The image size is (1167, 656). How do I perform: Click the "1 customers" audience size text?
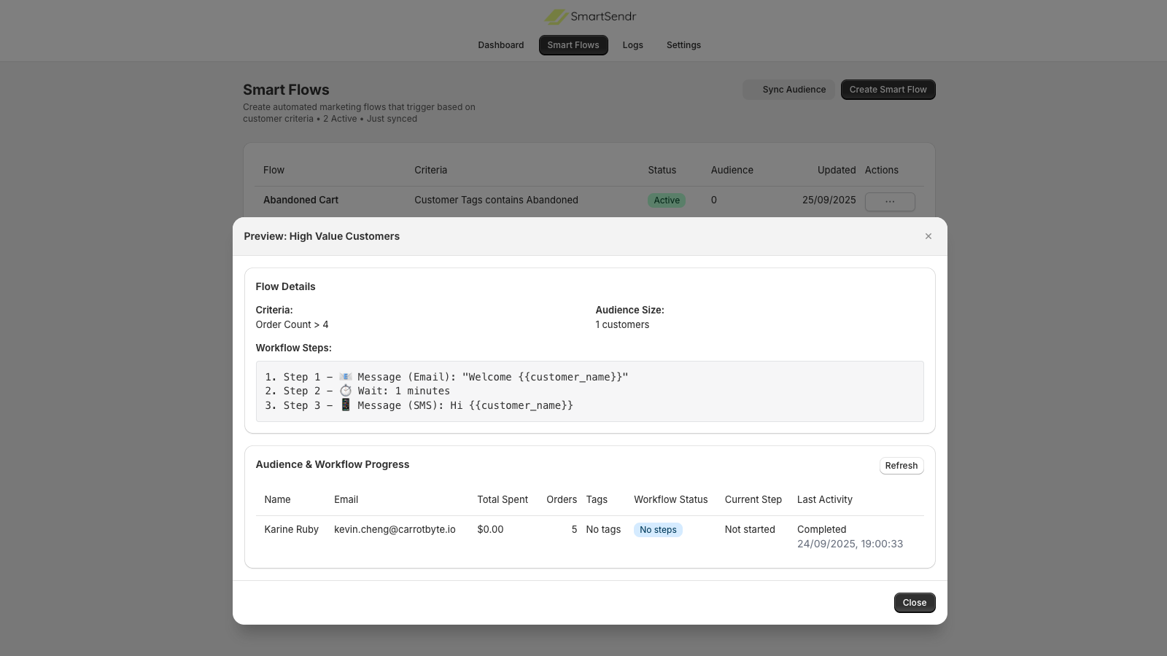[622, 324]
